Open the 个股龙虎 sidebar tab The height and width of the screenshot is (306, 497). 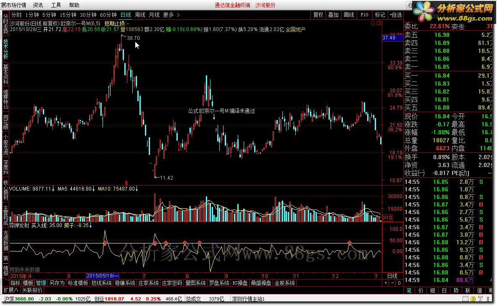click(x=5, y=145)
